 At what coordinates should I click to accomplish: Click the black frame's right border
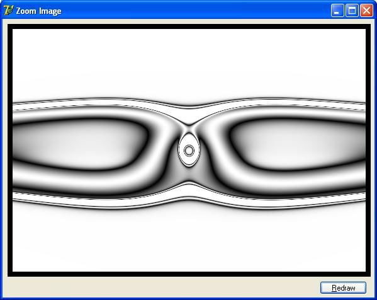pyautogui.click(x=368, y=150)
